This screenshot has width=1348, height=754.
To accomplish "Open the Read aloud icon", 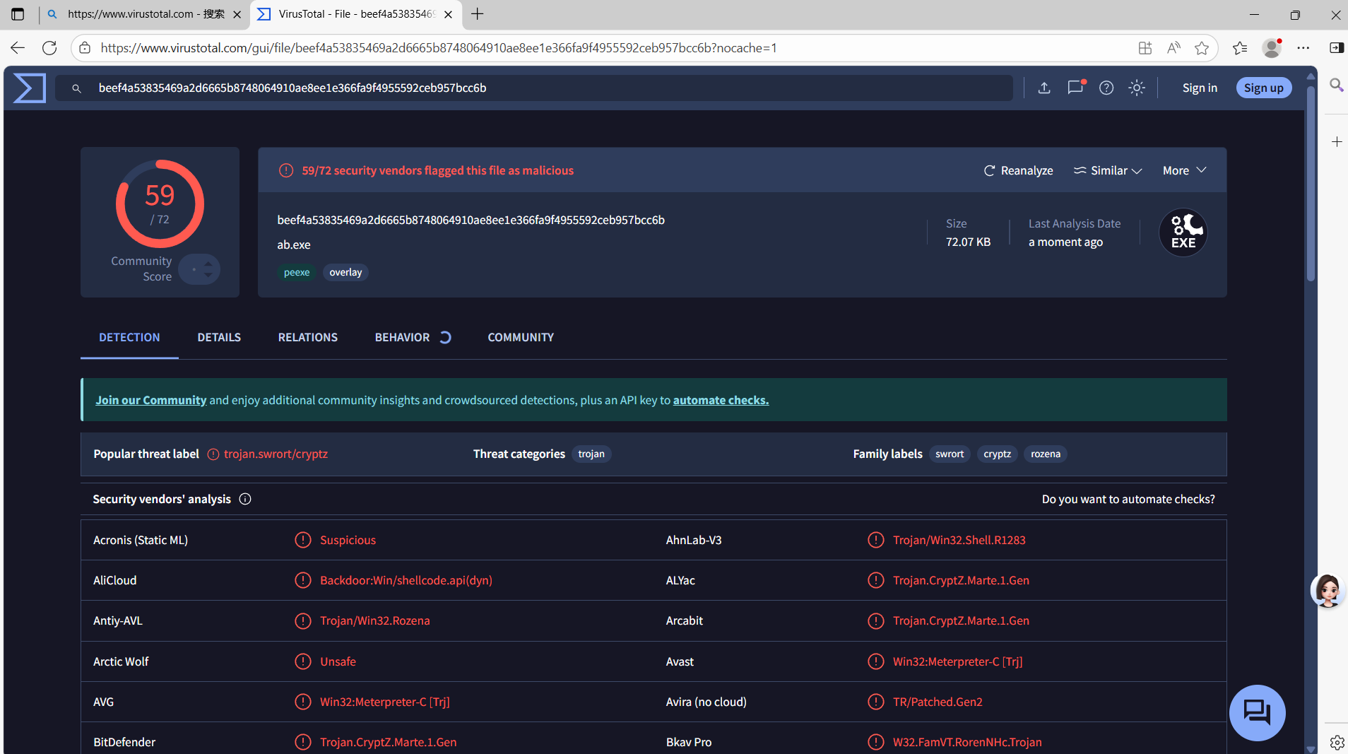I will coord(1173,48).
